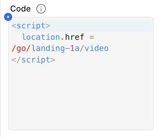Viewport: 161px width, 137px height.
Task: Click the info icon beside Code label
Action: click(41, 9)
